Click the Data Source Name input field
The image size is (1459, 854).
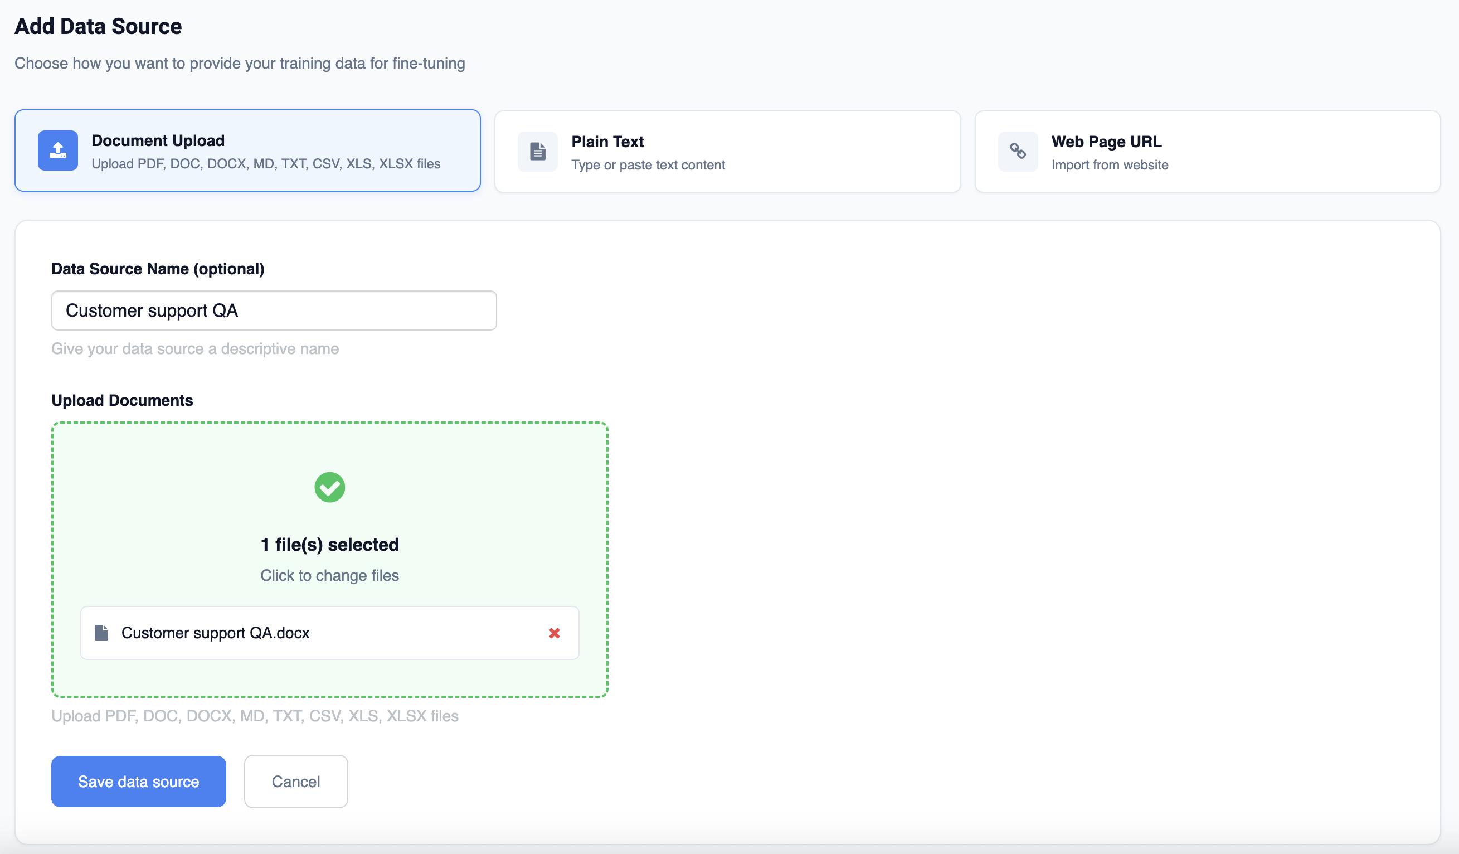[273, 311]
